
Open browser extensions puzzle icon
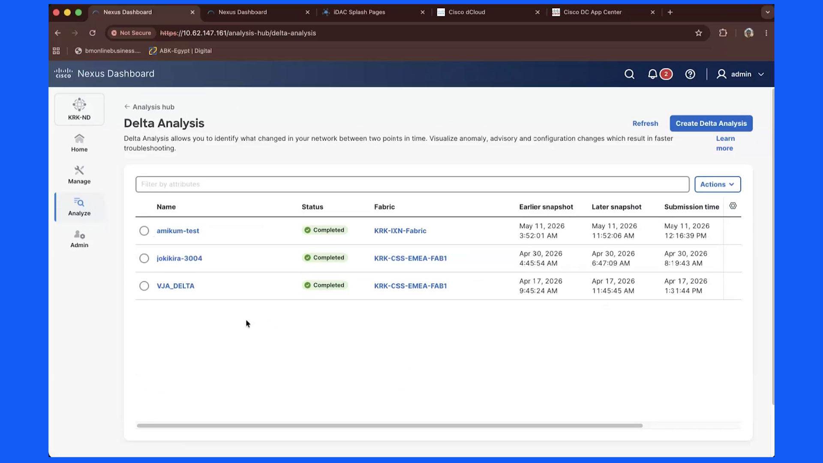723,33
